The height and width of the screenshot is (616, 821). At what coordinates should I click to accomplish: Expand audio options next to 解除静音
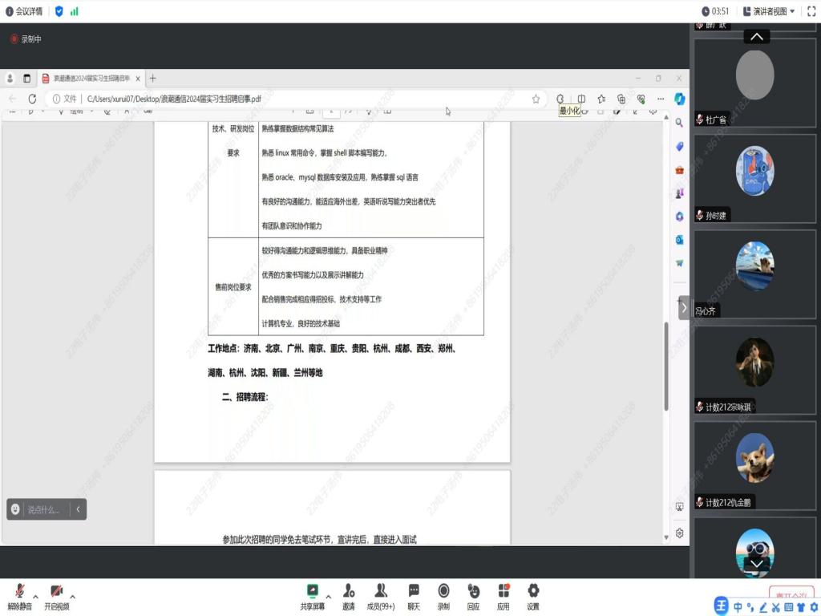(35, 597)
